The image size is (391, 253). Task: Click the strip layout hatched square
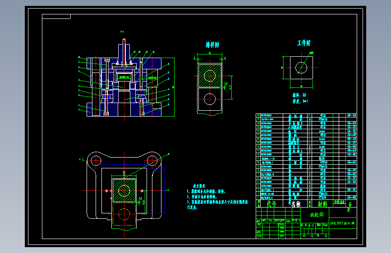coord(210,76)
